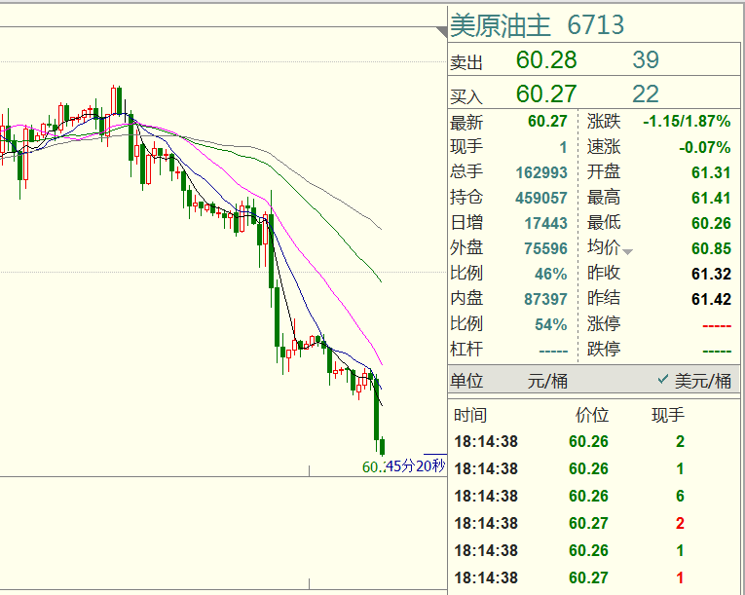745x595 pixels.
Task: Click the 最新 value 60.27
Action: (547, 121)
